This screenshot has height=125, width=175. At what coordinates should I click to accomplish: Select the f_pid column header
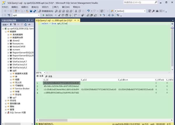pos(83,80)
